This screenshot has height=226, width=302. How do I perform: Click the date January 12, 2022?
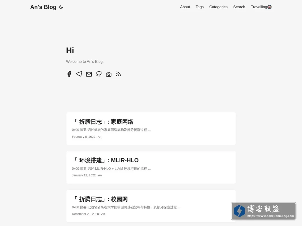[84, 175]
